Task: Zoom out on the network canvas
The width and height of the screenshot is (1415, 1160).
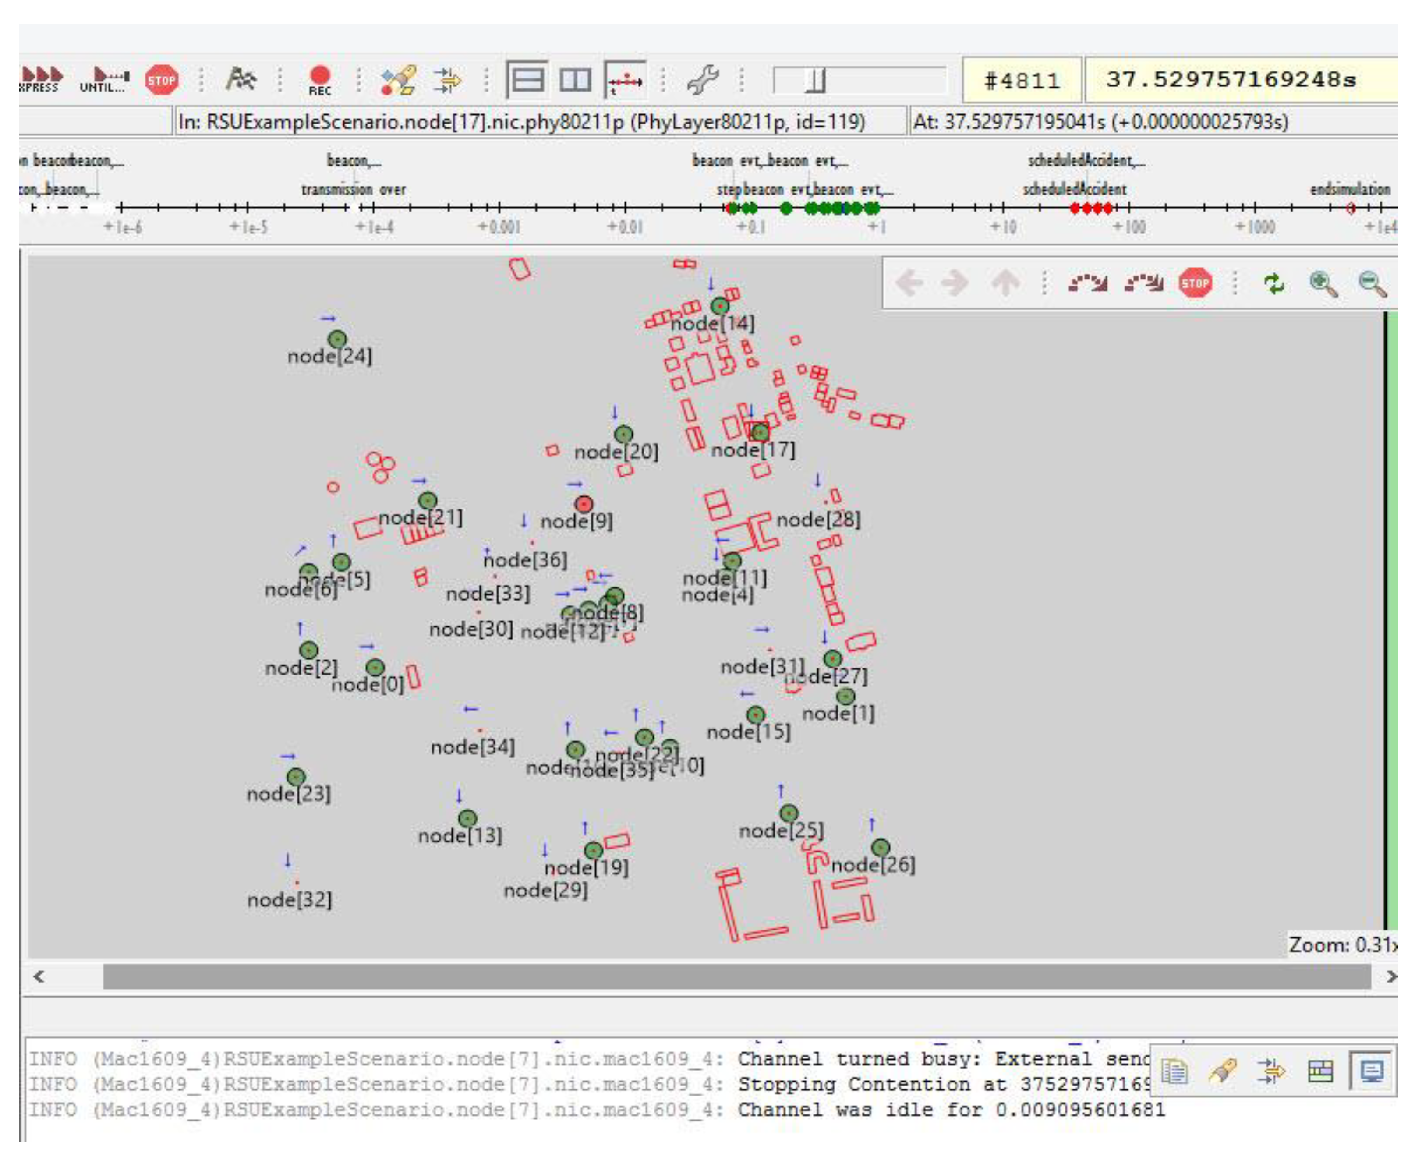Action: tap(1372, 284)
